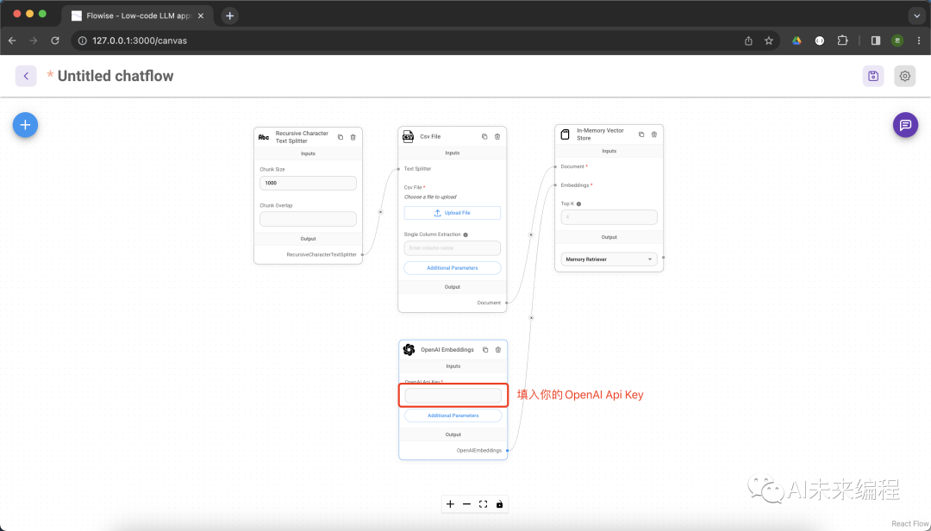Click the OpenAIEmbeddings output handle

coord(507,451)
